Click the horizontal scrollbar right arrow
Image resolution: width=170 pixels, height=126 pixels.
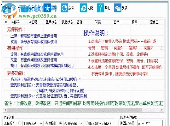[162, 110]
